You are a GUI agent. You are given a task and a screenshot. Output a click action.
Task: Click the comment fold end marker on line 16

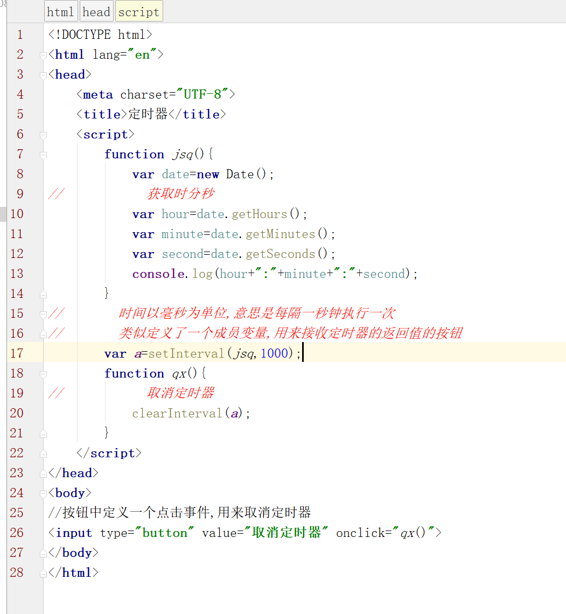click(x=44, y=334)
